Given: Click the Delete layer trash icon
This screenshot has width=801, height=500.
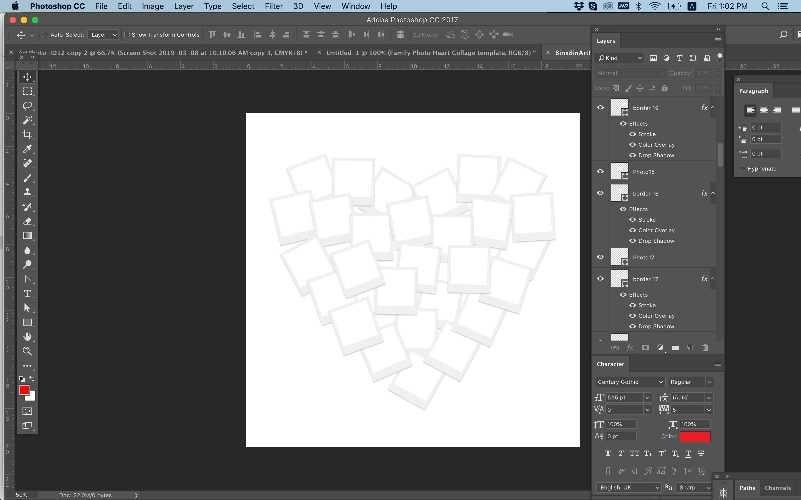Looking at the screenshot, I should [705, 347].
